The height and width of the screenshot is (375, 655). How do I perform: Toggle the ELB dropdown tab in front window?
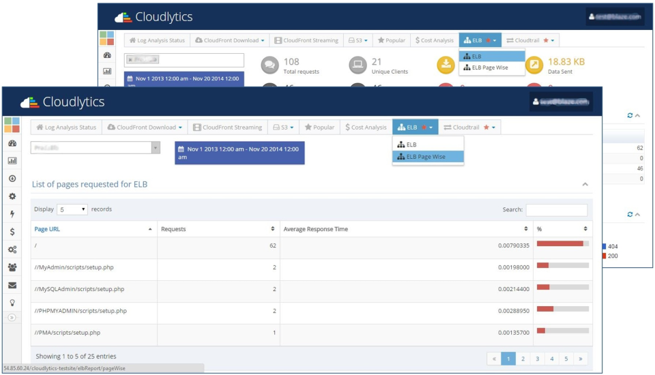416,127
